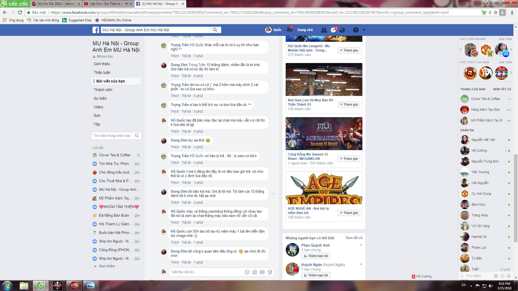Insert an emoji in reply box
The image size is (518, 291).
point(247,272)
